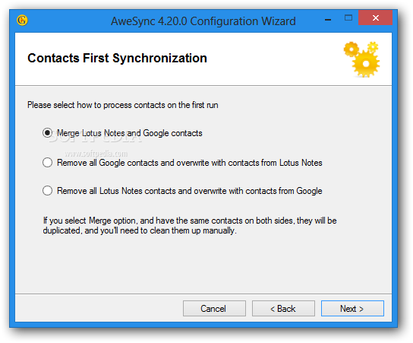Viewport: 413px width, 343px height.
Task: Minimize the Configuration Wizard window
Action: click(328, 20)
